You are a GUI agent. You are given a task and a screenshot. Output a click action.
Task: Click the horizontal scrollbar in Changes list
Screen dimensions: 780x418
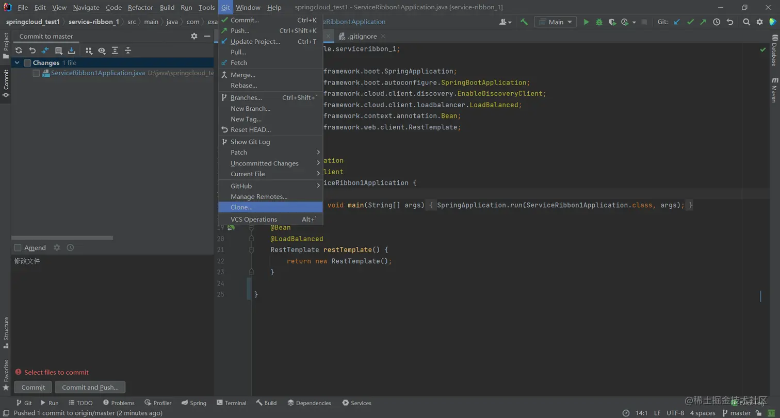tap(62, 238)
